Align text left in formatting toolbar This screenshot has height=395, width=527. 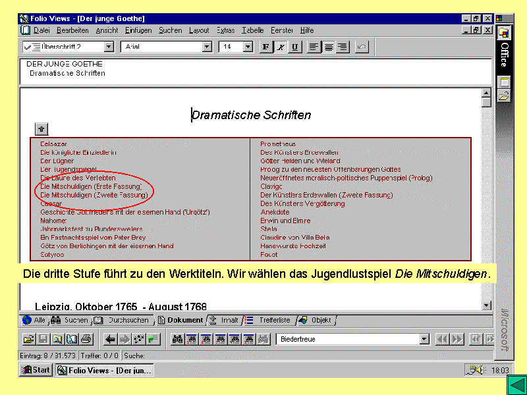[x=314, y=47]
